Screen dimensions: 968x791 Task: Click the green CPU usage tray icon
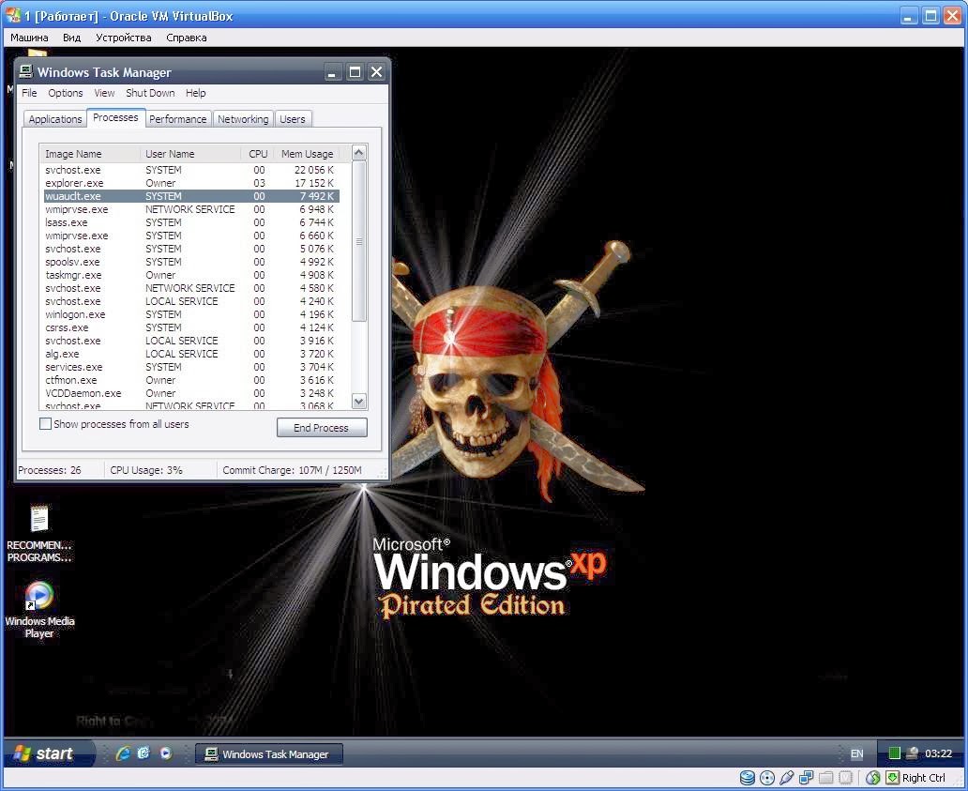894,753
